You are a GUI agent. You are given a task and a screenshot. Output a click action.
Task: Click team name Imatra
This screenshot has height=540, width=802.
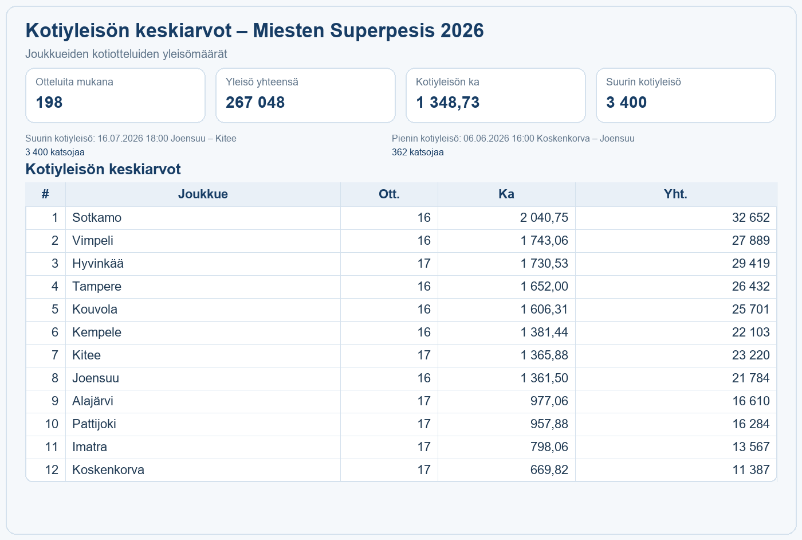pyautogui.click(x=89, y=447)
